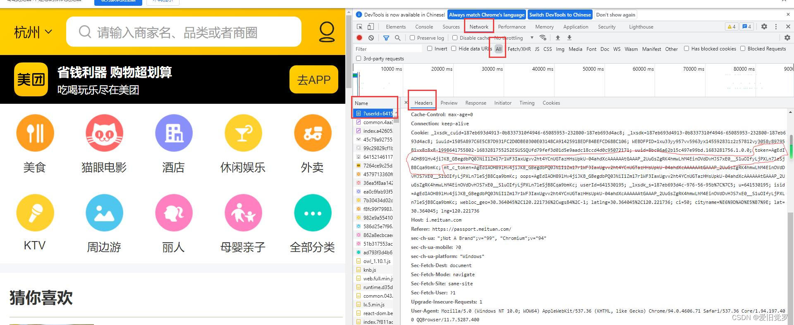
Task: Open the Preview tab of request
Action: tap(449, 103)
